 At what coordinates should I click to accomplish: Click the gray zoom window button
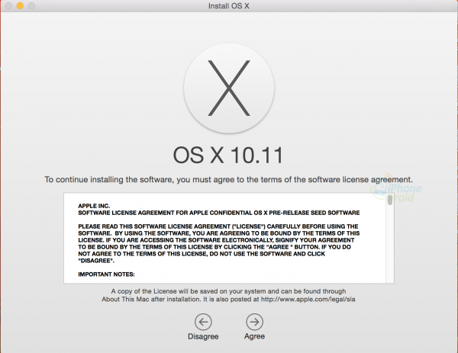point(31,5)
